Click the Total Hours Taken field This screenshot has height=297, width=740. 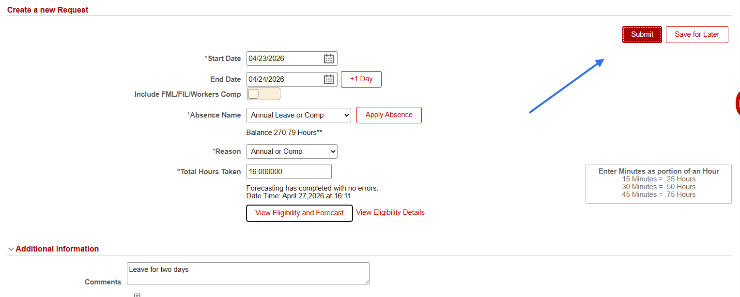(289, 172)
